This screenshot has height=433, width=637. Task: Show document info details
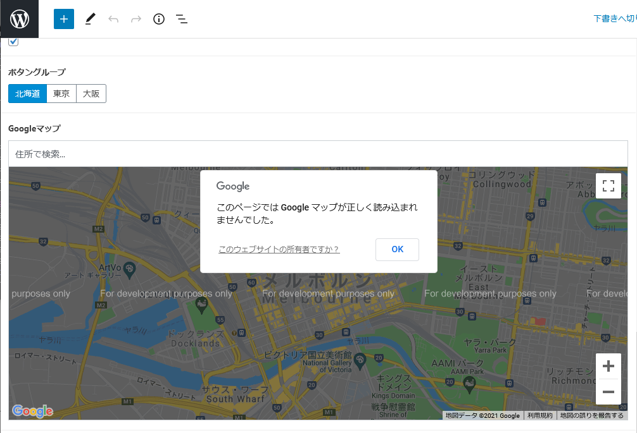click(x=159, y=19)
